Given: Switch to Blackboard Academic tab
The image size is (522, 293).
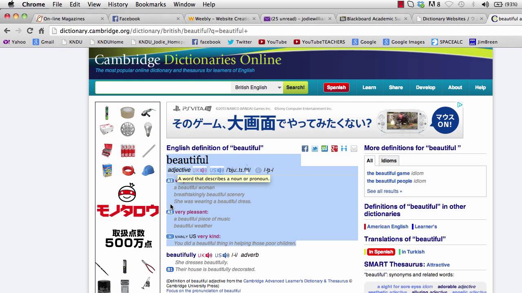Looking at the screenshot, I should tap(374, 19).
